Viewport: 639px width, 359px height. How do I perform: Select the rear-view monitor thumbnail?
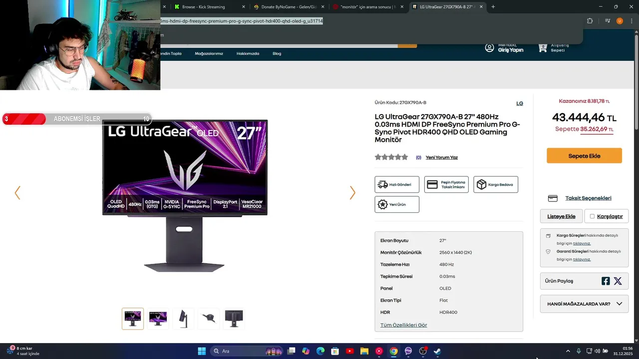pos(234,319)
